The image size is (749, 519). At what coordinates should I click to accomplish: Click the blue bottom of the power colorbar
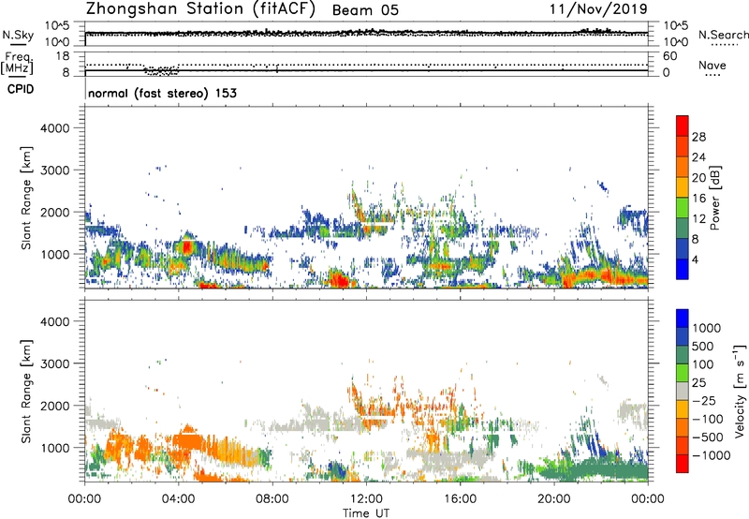click(683, 269)
